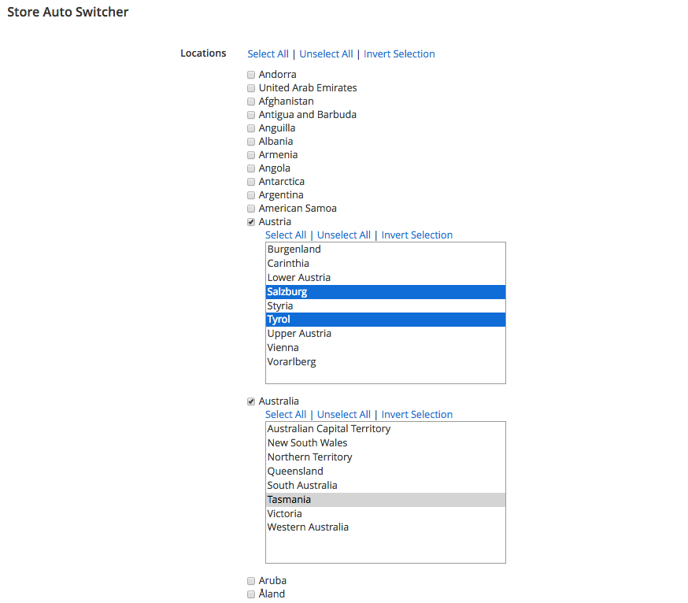The image size is (688, 603).
Task: Click Unselect All above the Australia regions list
Action: click(x=343, y=415)
